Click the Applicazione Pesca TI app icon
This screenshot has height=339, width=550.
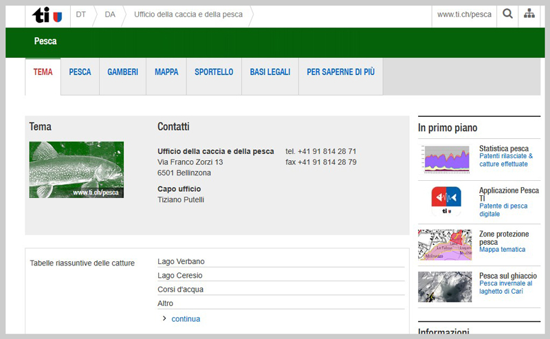click(444, 201)
